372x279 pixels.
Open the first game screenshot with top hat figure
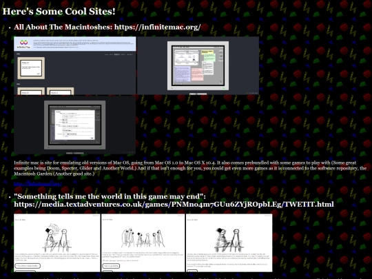57,242
